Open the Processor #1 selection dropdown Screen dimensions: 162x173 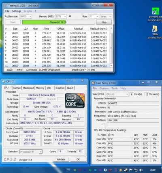coord(31,151)
